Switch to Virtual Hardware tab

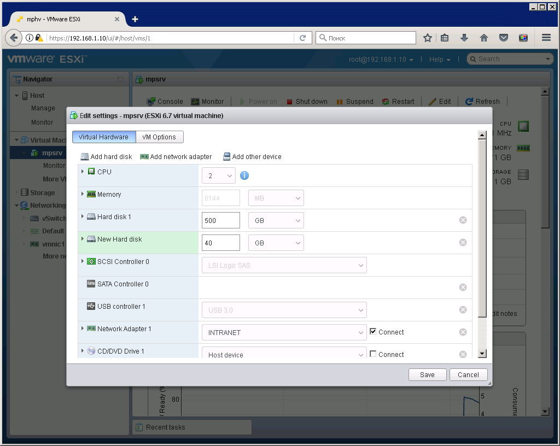pyautogui.click(x=104, y=137)
